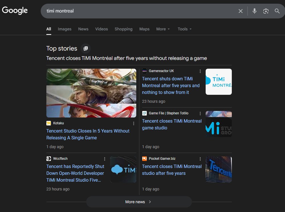
Task: Click the Pocket Gamer.biz source name
Action: point(162,159)
